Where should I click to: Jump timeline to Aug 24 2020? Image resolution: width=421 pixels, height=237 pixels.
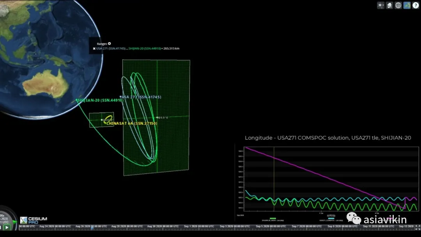[x=55, y=226]
